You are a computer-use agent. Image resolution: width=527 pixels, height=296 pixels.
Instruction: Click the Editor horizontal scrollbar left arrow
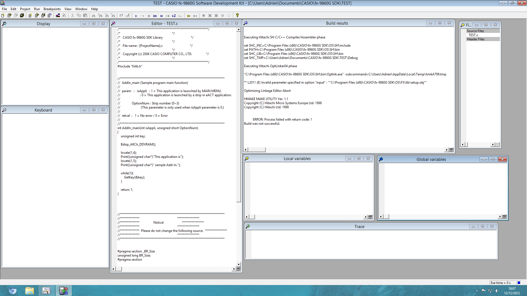(113, 269)
